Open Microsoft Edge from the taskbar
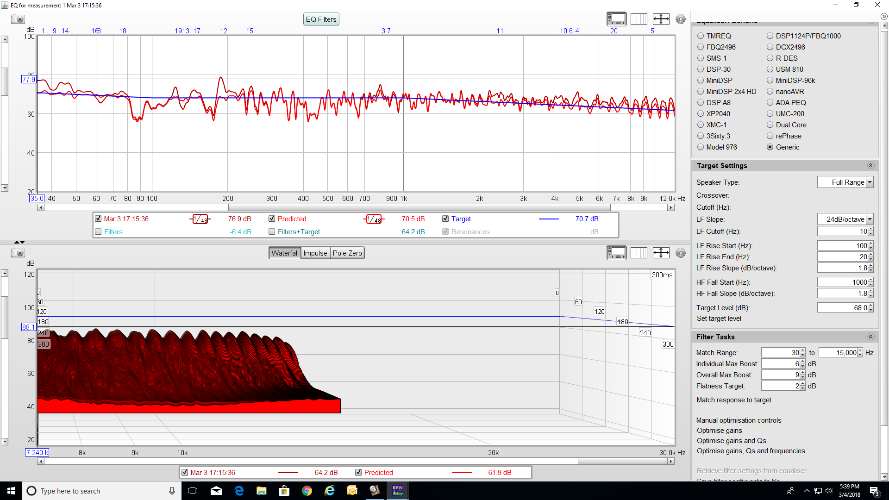Image resolution: width=889 pixels, height=500 pixels. tap(239, 491)
